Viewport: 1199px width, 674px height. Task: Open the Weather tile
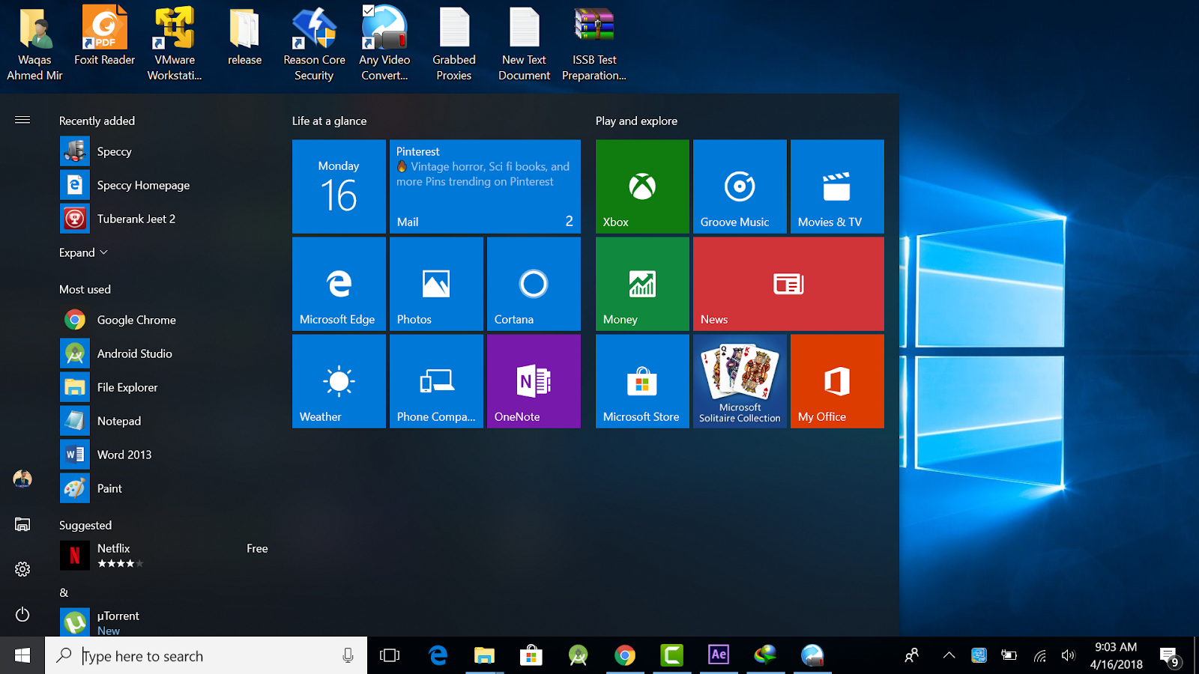click(x=339, y=381)
